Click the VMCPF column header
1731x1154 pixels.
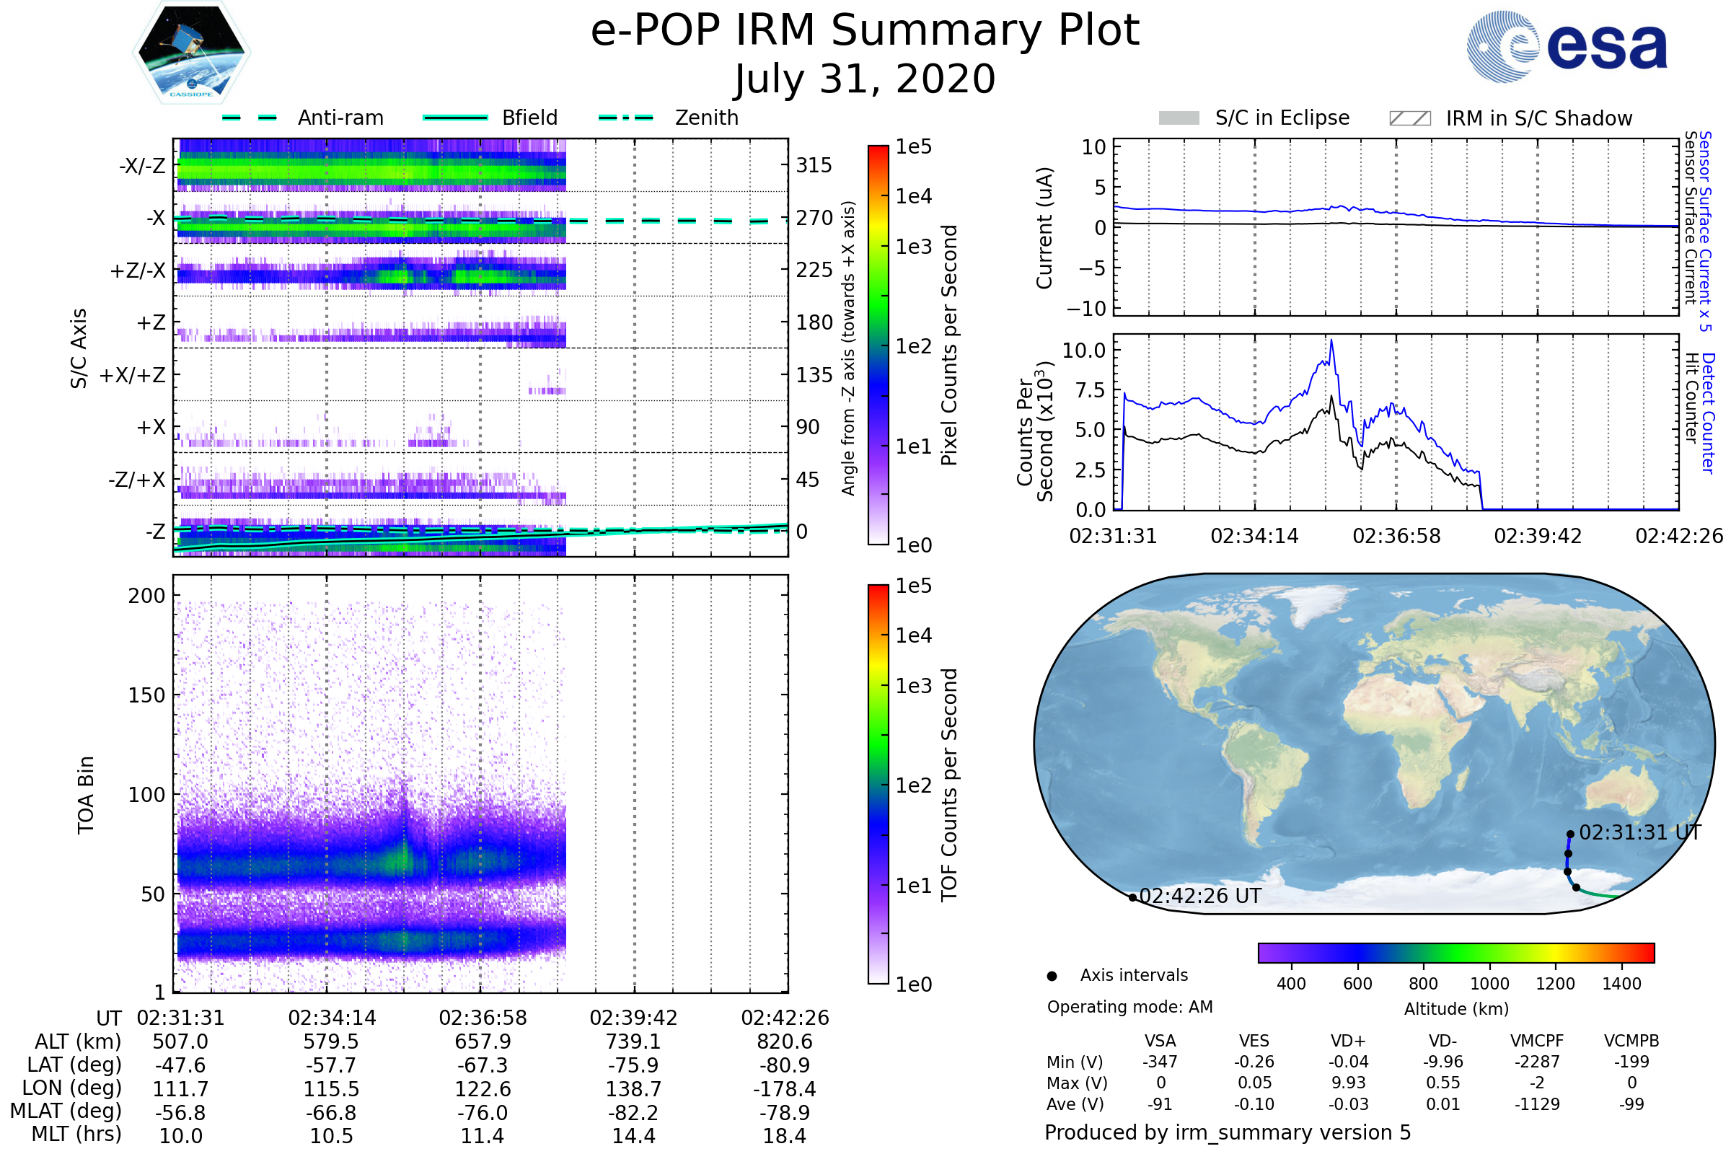pos(1537,1041)
